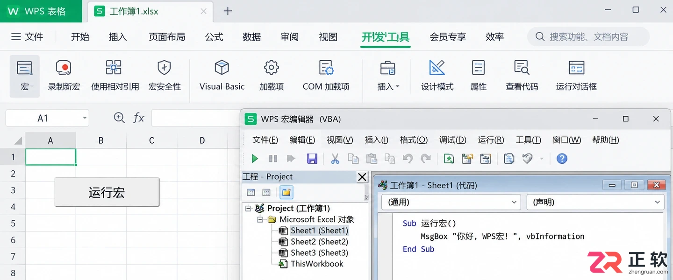This screenshot has height=280, width=673.
Task: Open the 宏 (Macros) ribbon button
Action: tap(24, 76)
